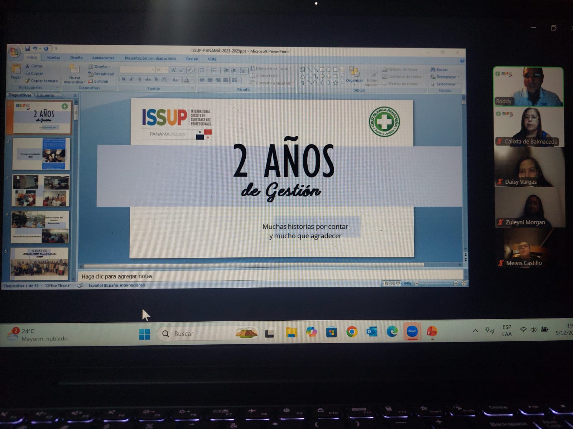Toggle italic (K) formatting
Image resolution: width=573 pixels, height=429 pixels.
pos(131,79)
